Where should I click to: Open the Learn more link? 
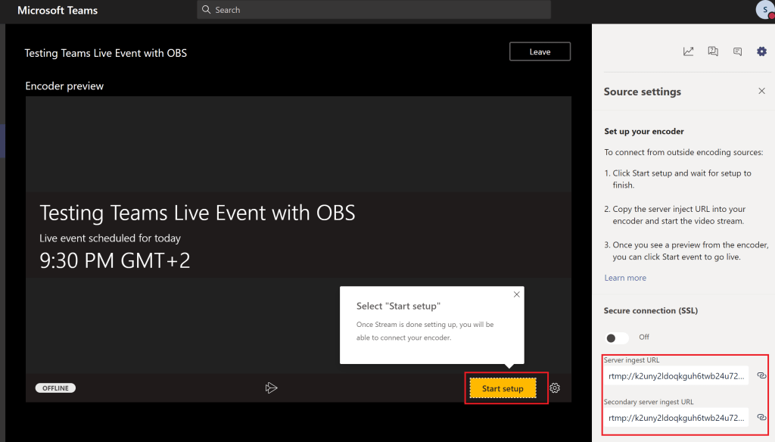tap(624, 278)
